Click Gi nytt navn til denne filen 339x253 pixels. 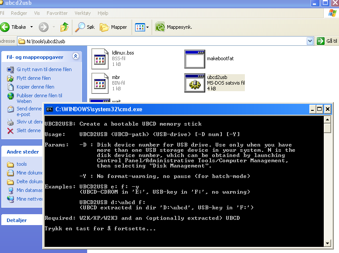[x=44, y=69]
